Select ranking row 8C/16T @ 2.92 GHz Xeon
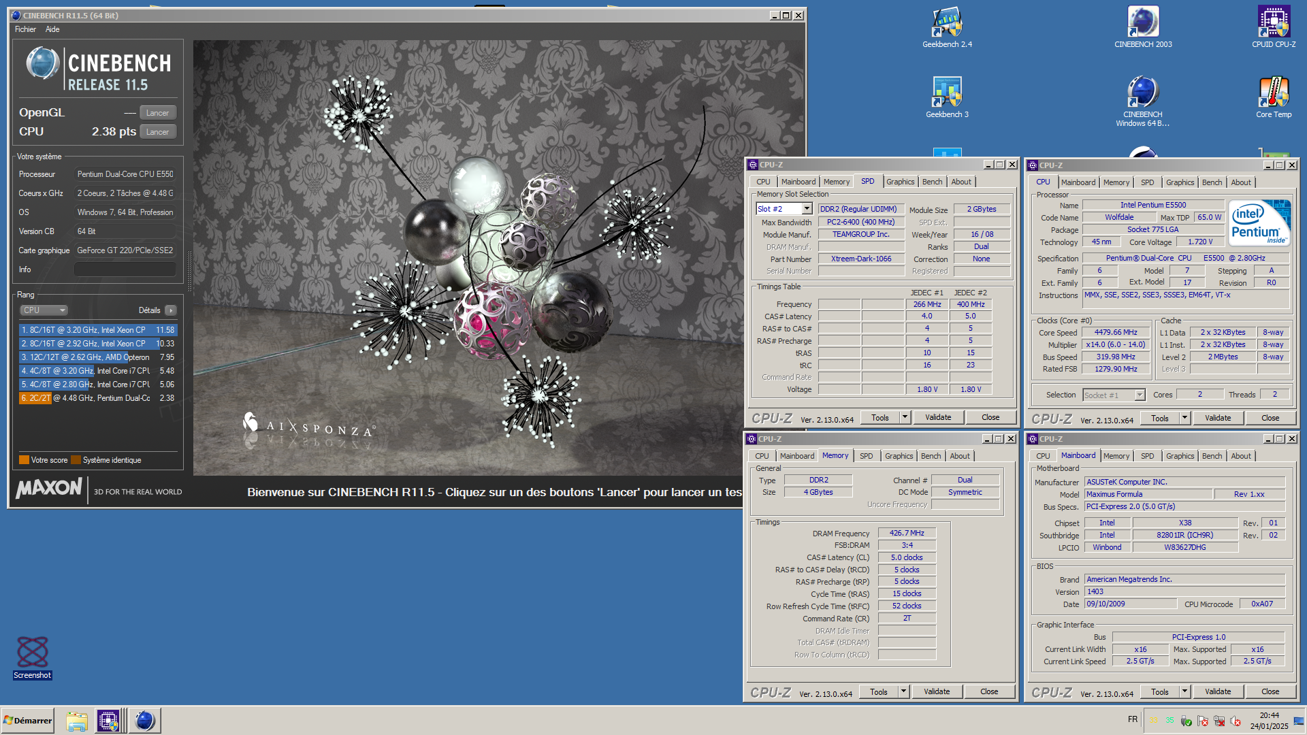The image size is (1307, 735). click(x=98, y=344)
